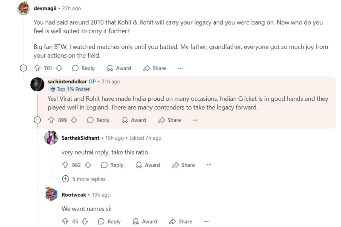The image size is (341, 227).
Task: Downvote devmagii's comment with 701 votes
Action: point(59,68)
